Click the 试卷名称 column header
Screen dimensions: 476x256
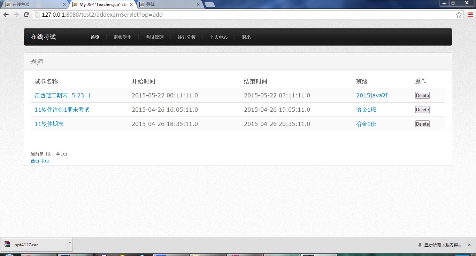pyautogui.click(x=46, y=81)
